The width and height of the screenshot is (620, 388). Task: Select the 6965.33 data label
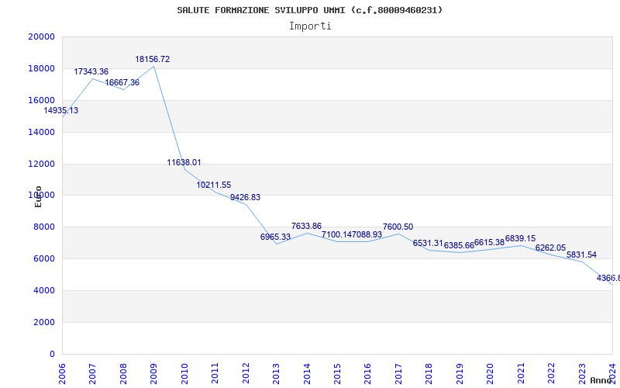coord(276,237)
